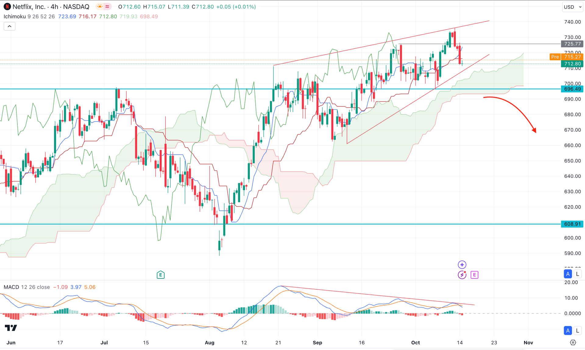
Task: Click the TradingView logo
Action: pyautogui.click(x=11, y=328)
